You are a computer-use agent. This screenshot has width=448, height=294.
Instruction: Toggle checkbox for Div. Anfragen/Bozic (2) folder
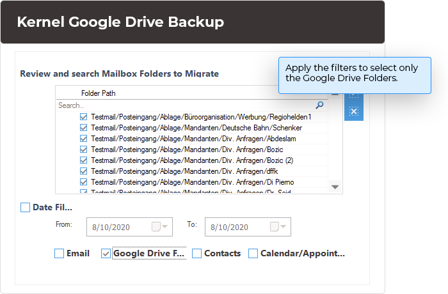pos(83,160)
